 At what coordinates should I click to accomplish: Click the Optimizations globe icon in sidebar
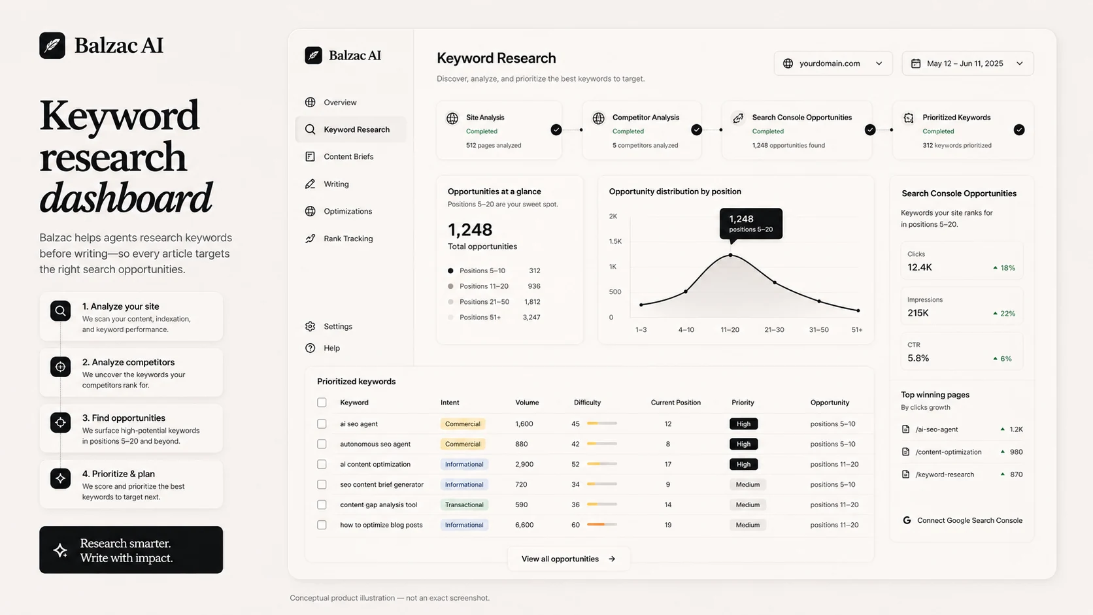pyautogui.click(x=311, y=211)
